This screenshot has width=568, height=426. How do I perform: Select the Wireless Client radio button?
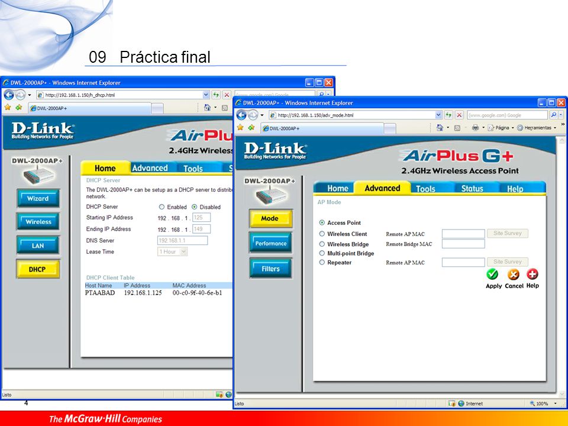322,234
